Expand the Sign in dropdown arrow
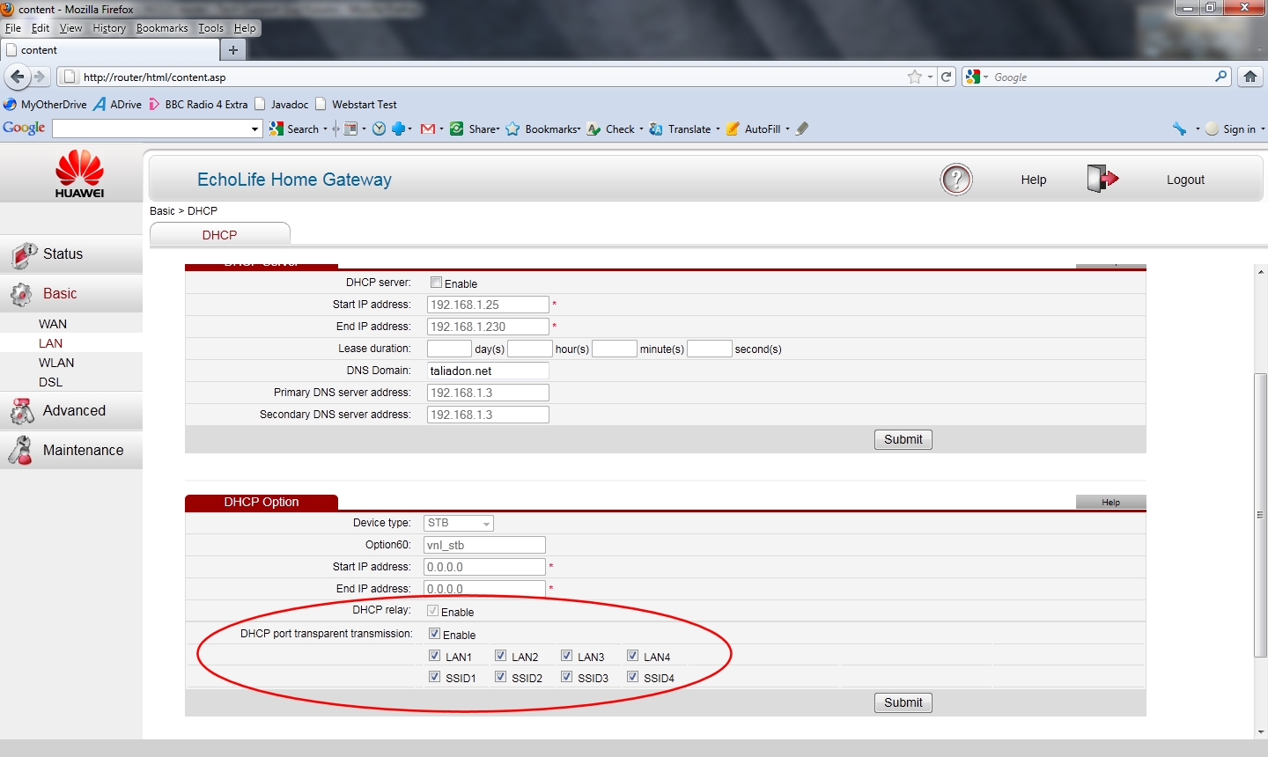 coord(1263,129)
